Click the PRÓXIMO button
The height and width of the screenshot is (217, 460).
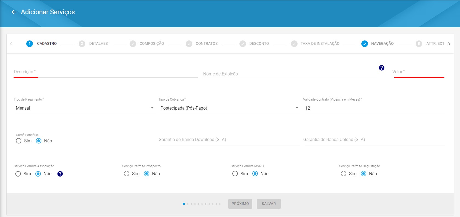[240, 204]
